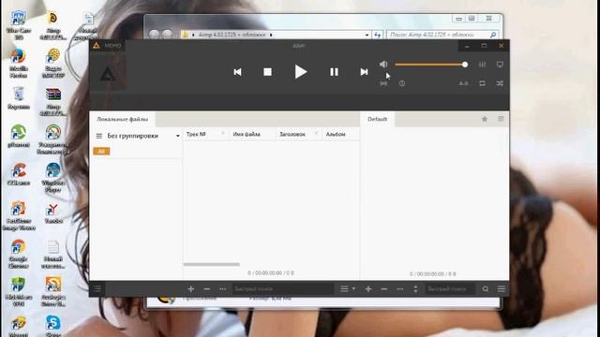Click the star favorites icon in playlist header

click(x=485, y=119)
